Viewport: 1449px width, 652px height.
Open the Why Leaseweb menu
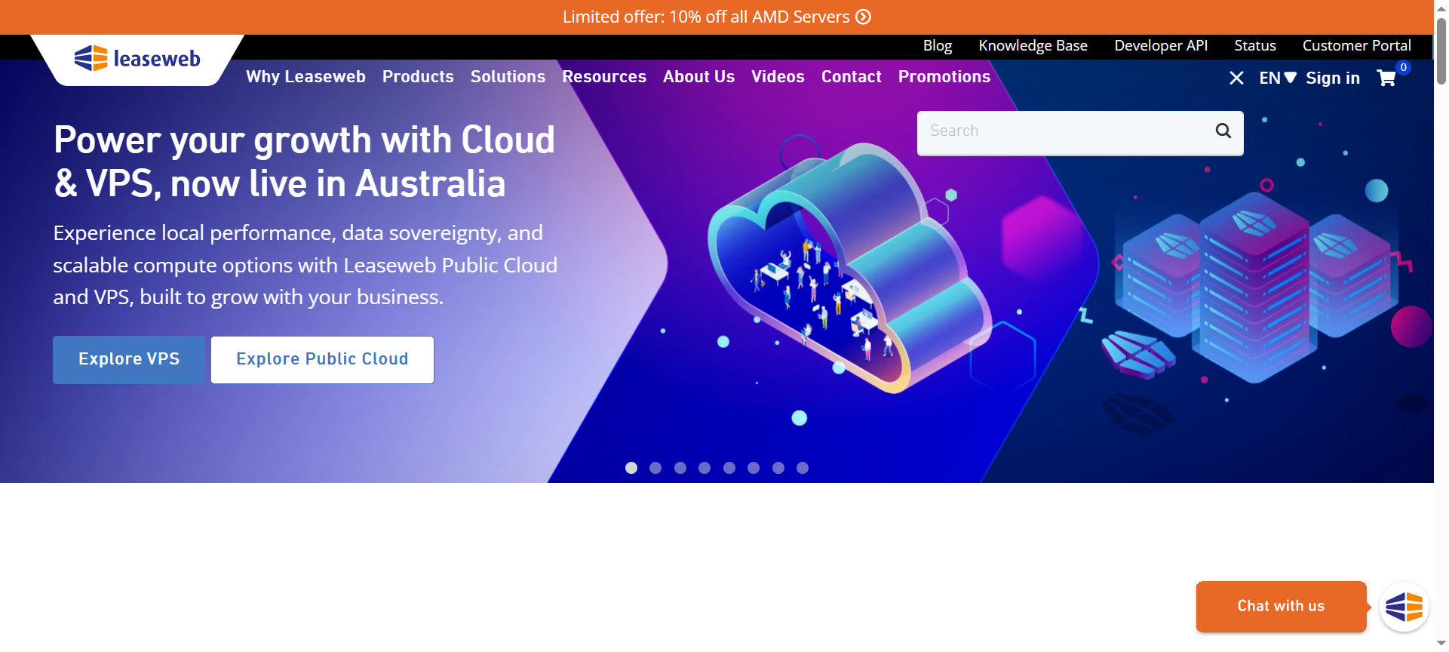pyautogui.click(x=305, y=76)
